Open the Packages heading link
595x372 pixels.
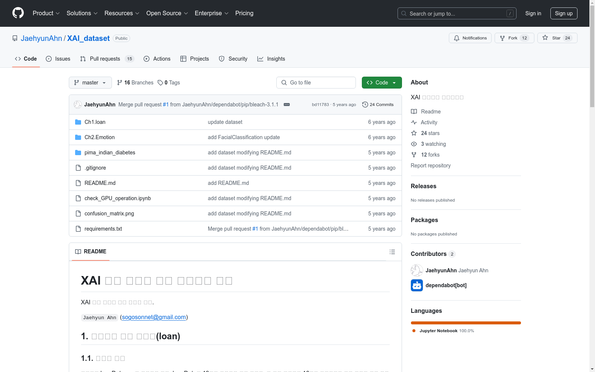click(424, 220)
